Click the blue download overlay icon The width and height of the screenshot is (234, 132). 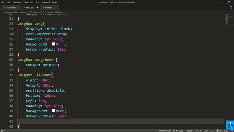tap(230, 125)
